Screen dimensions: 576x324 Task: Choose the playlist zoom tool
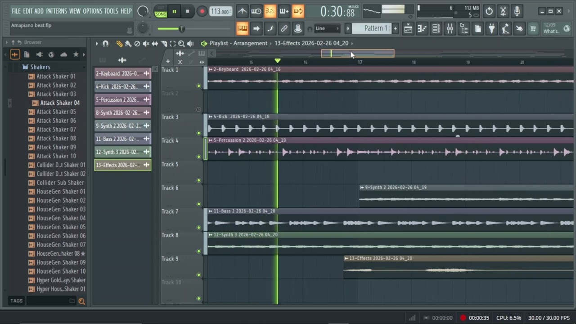click(181, 44)
